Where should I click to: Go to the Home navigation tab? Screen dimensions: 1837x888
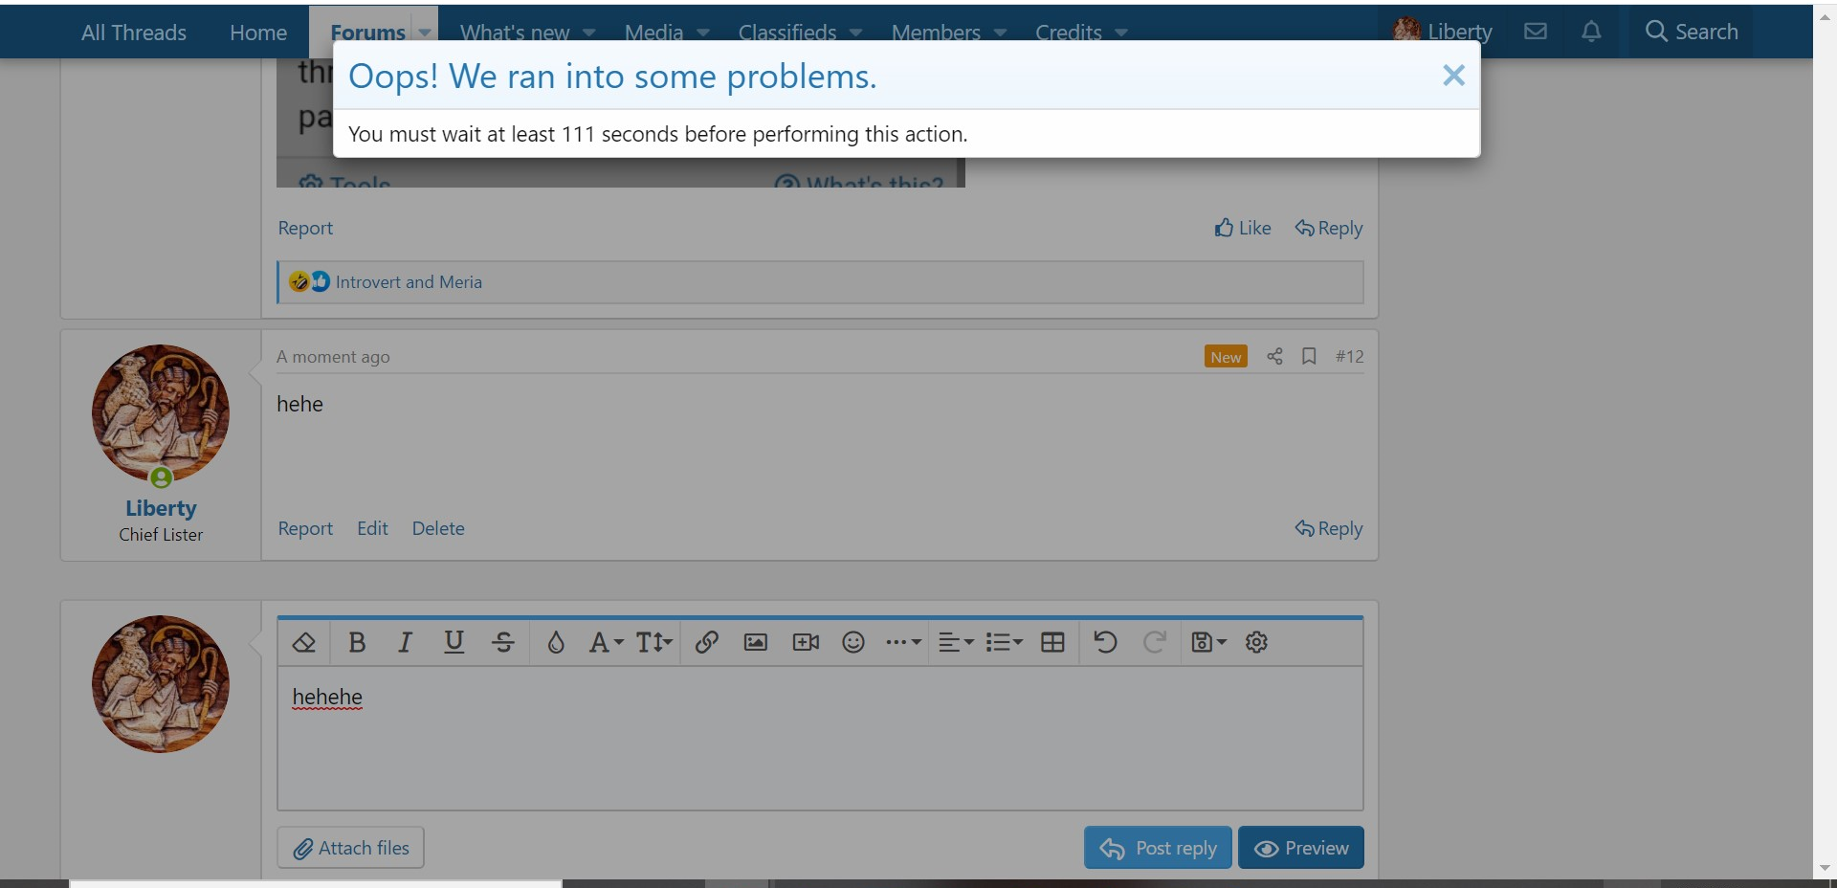(258, 33)
